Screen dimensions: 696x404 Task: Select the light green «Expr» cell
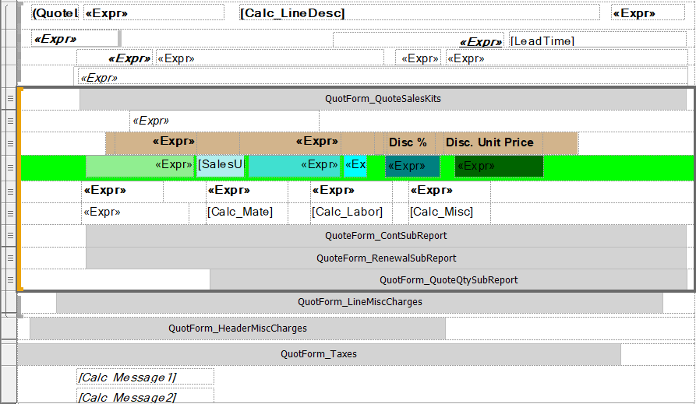pyautogui.click(x=140, y=166)
